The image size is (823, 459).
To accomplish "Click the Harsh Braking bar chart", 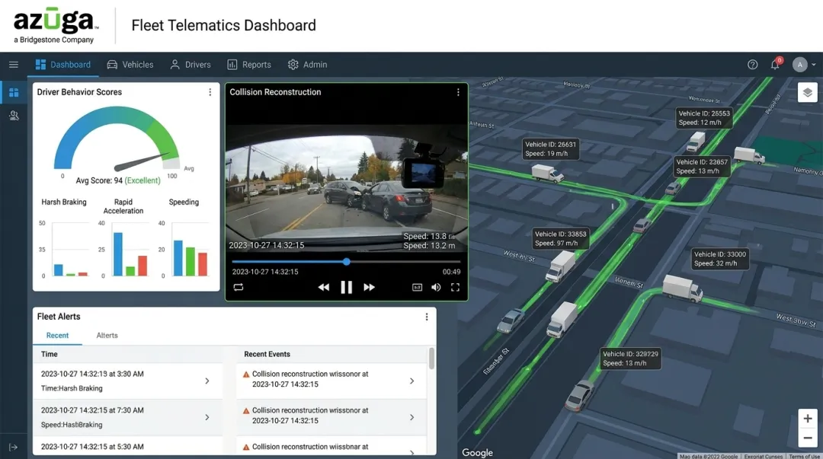I will (x=71, y=250).
